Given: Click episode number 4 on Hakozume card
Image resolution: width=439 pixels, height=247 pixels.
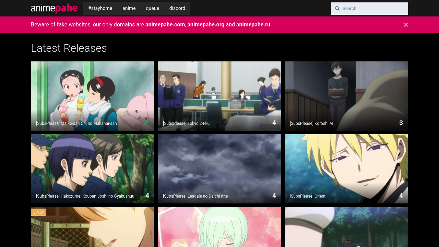Looking at the screenshot, I should (x=147, y=196).
